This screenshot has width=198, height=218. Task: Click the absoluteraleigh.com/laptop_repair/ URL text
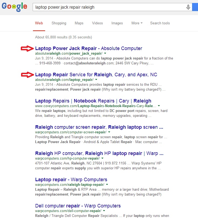[x=64, y=80]
